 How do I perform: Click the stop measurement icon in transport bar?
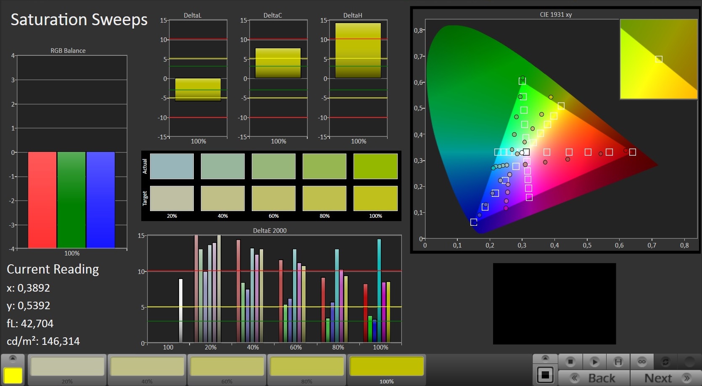(x=570, y=362)
